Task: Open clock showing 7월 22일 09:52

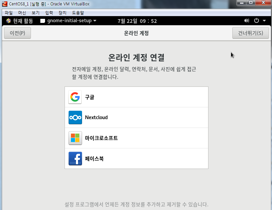Action: pyautogui.click(x=137, y=21)
